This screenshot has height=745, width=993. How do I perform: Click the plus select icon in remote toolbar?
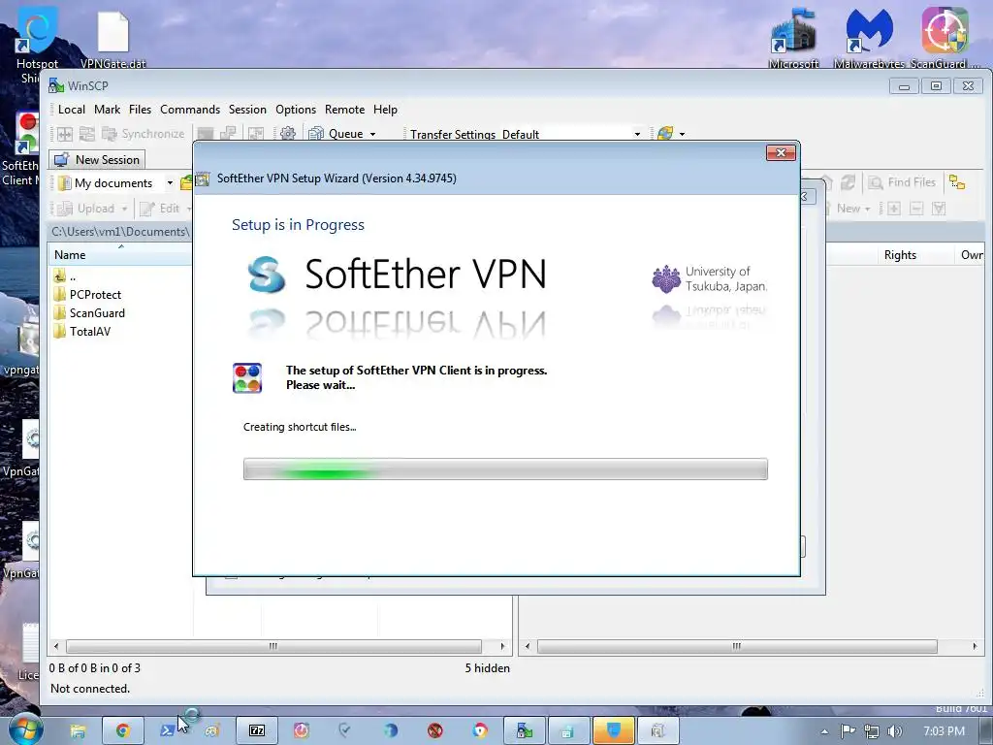tap(893, 209)
